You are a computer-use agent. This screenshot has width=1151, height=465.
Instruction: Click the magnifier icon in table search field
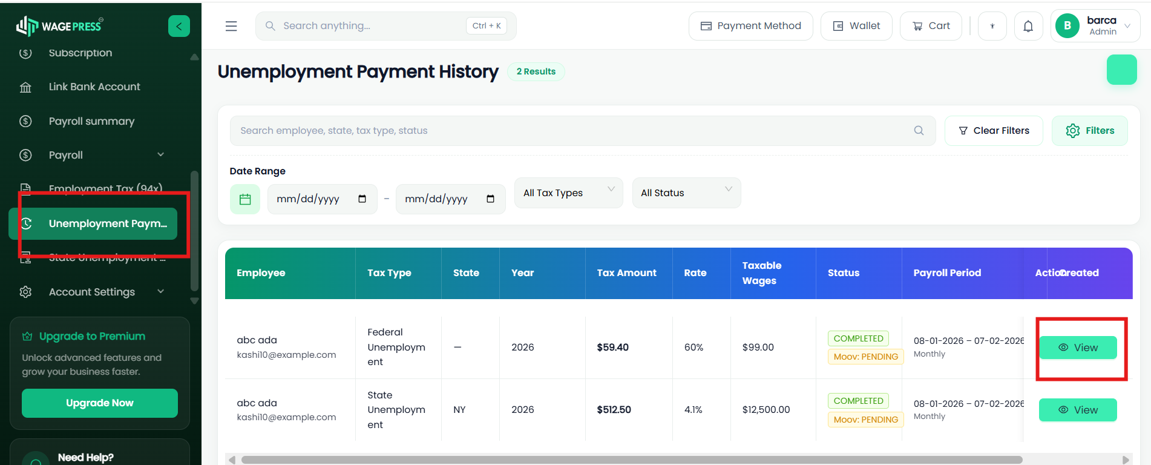click(x=919, y=131)
